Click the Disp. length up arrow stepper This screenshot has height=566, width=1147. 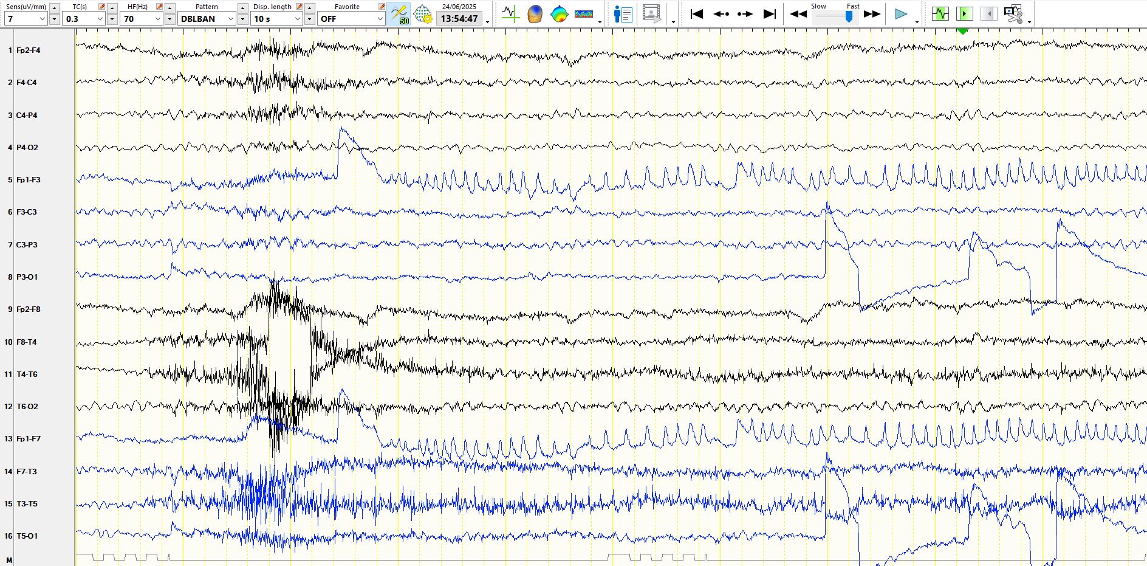pyautogui.click(x=309, y=8)
